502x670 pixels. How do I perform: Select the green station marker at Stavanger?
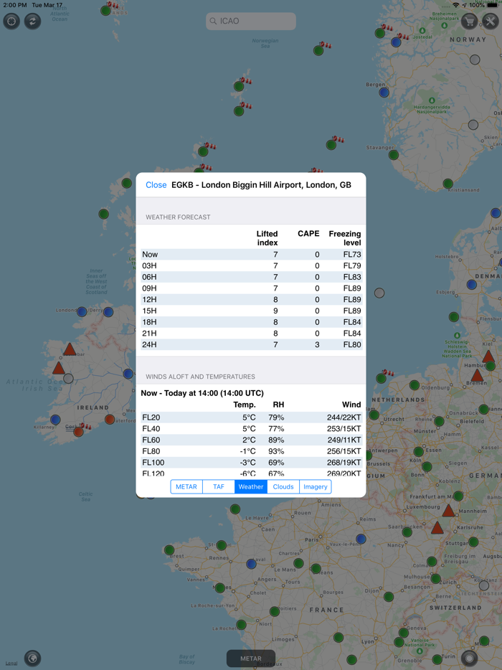pos(394,155)
